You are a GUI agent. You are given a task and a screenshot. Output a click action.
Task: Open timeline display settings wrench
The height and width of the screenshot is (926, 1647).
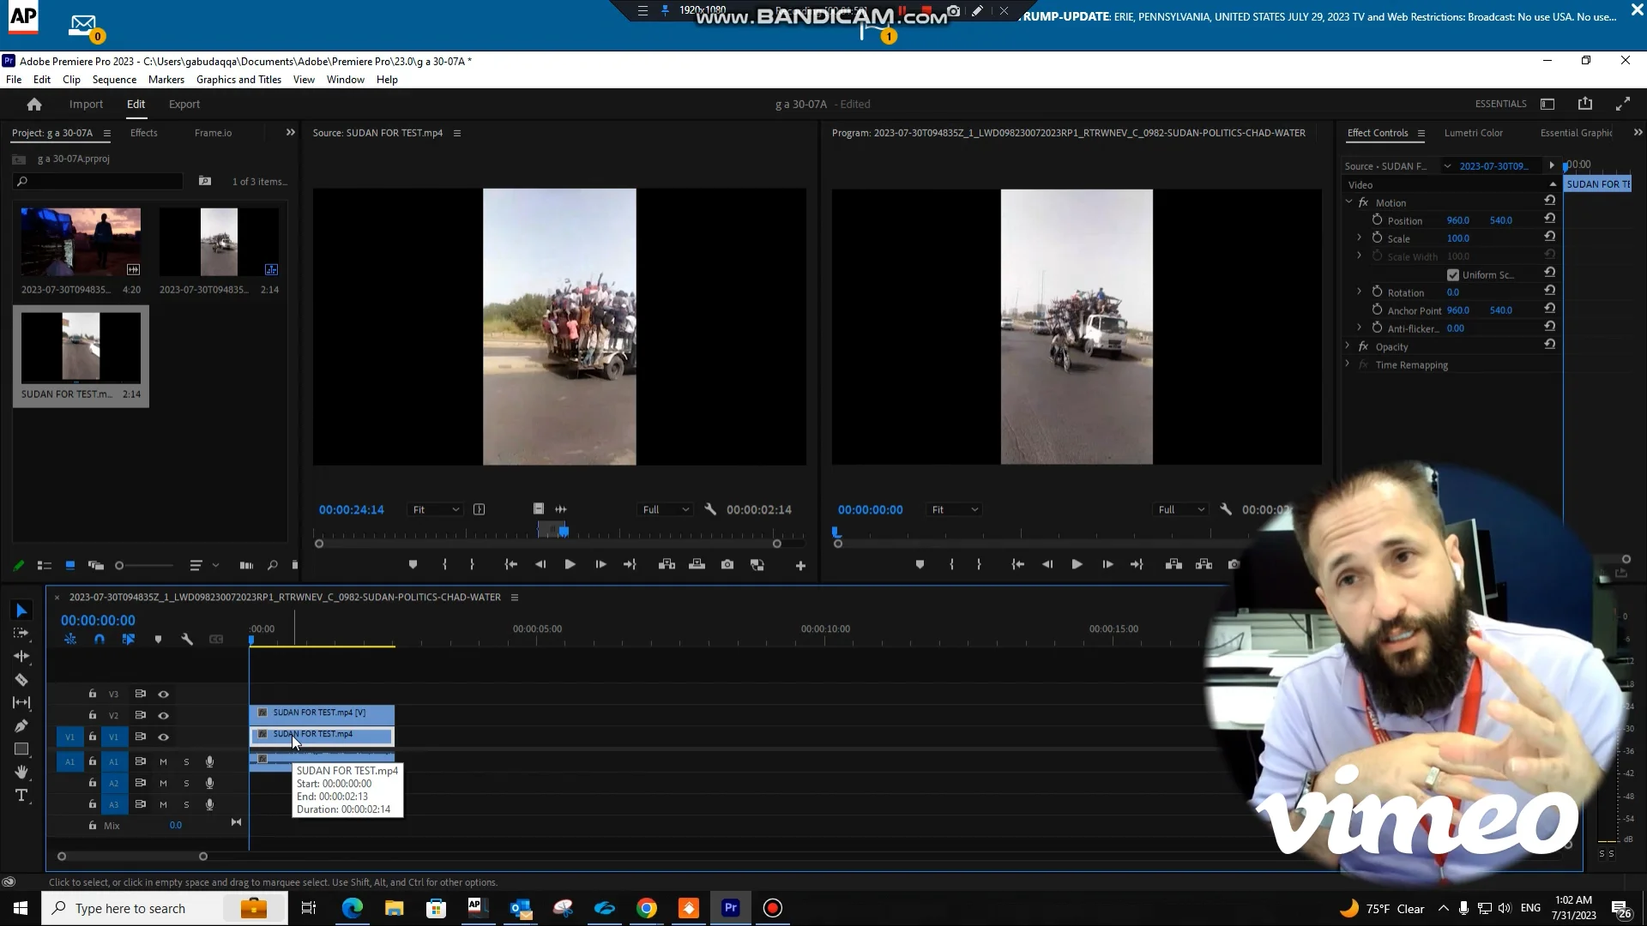[187, 640]
